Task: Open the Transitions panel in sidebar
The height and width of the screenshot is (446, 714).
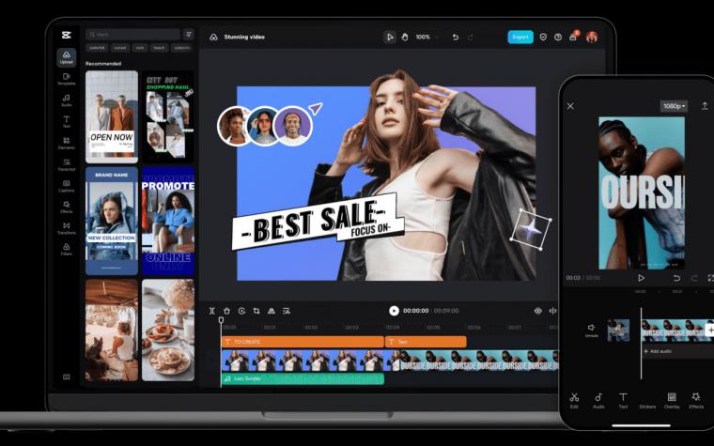Action: (67, 228)
